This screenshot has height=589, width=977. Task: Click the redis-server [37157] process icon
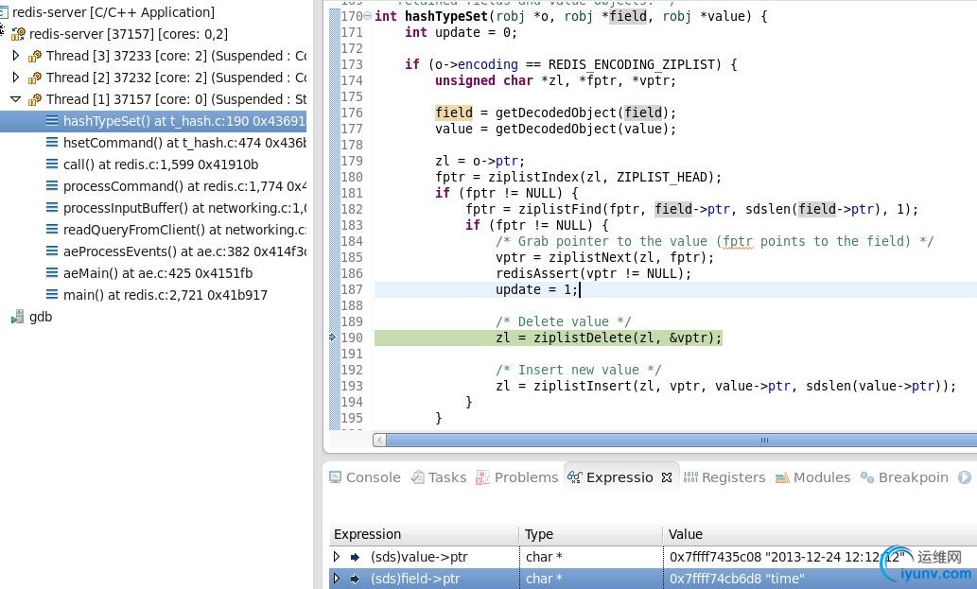pos(18,34)
